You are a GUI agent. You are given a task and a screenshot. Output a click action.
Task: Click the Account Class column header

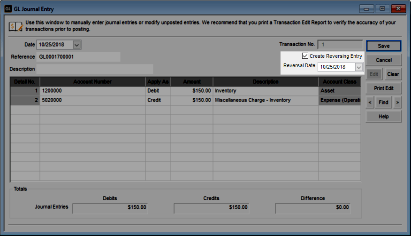coord(340,82)
